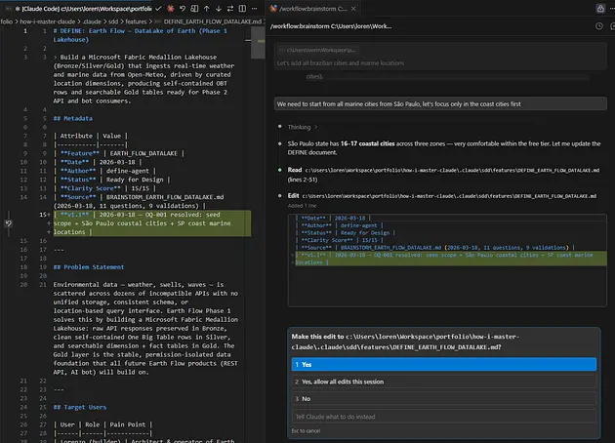Select Yes, allow all edits this session
This screenshot has height=443, width=615.
coord(443,382)
